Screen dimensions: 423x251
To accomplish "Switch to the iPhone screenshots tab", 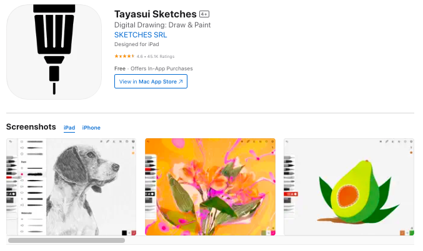I will click(x=91, y=128).
